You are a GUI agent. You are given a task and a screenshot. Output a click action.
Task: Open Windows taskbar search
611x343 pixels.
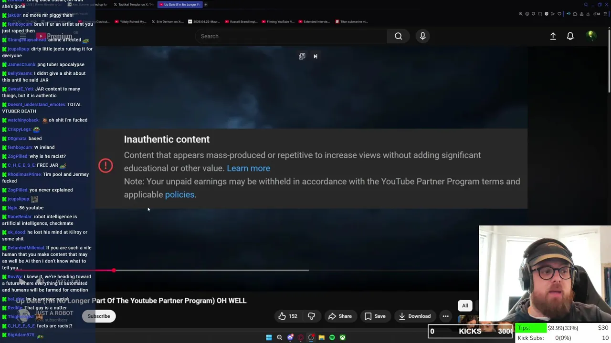pos(280,337)
